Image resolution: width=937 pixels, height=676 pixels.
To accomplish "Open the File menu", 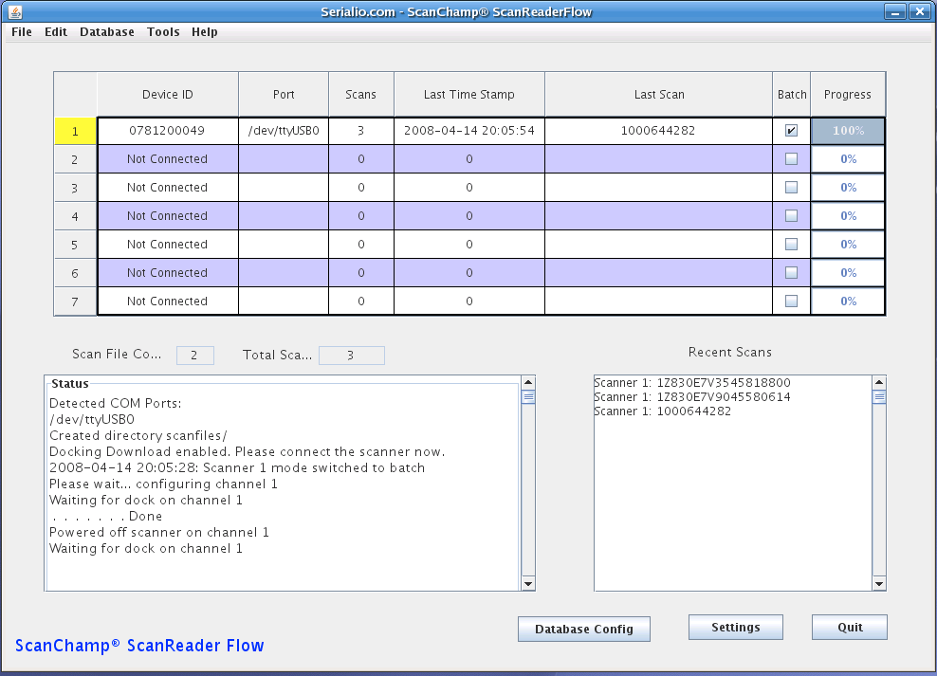I will click(x=21, y=31).
